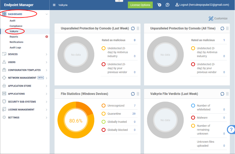Open the help chat bubble icon in header
235x154 pixels.
[168, 5]
